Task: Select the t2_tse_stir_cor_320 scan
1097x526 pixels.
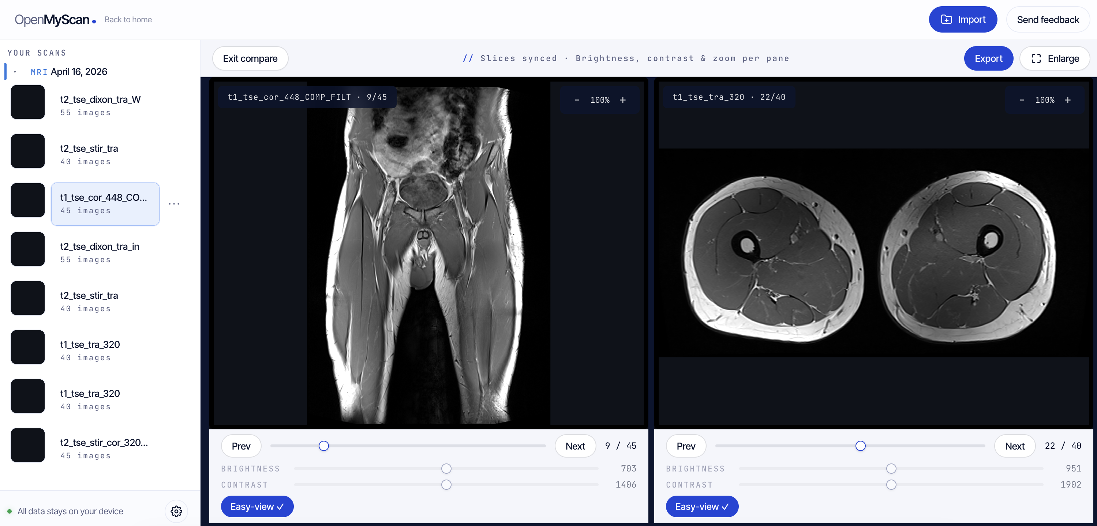Action: 105,448
